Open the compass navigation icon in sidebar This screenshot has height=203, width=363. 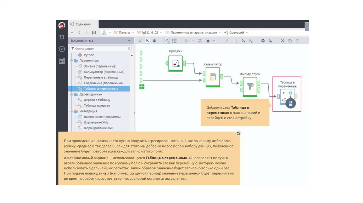(x=62, y=49)
